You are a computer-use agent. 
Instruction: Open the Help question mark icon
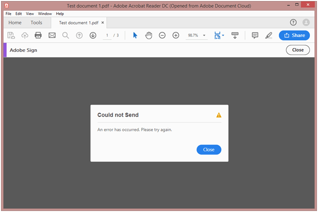click(293, 22)
